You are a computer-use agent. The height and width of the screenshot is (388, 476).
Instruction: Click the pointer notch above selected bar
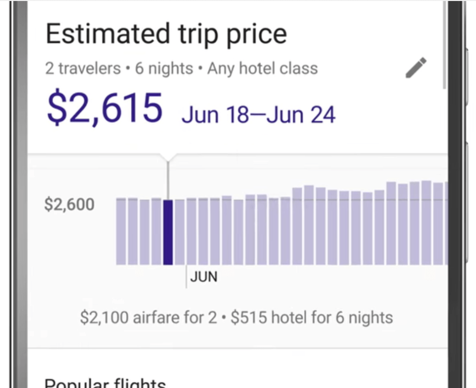(x=168, y=159)
